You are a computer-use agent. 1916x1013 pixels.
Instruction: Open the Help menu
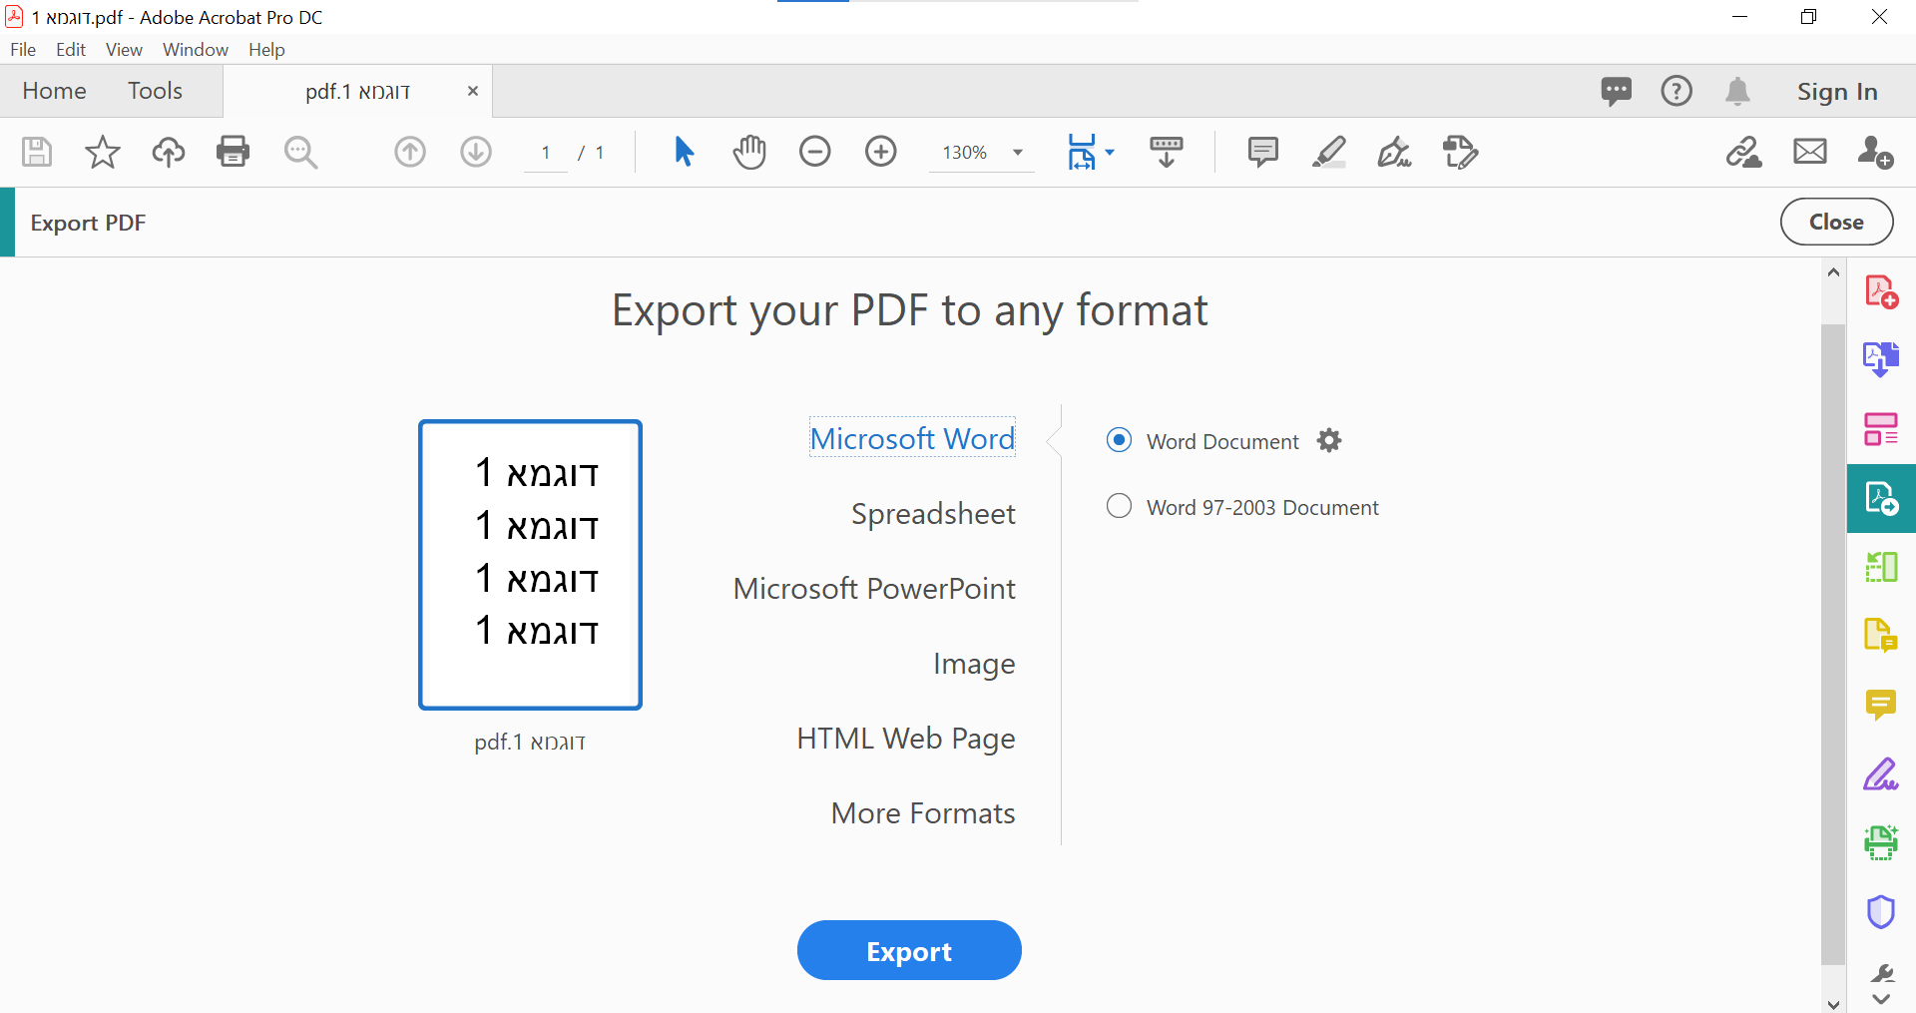pos(266,50)
